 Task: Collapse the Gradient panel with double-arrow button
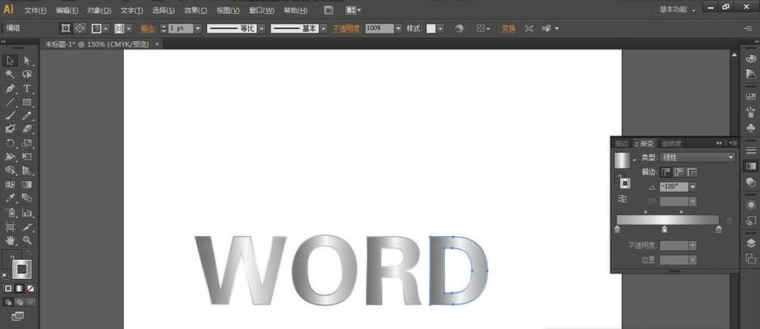click(719, 143)
